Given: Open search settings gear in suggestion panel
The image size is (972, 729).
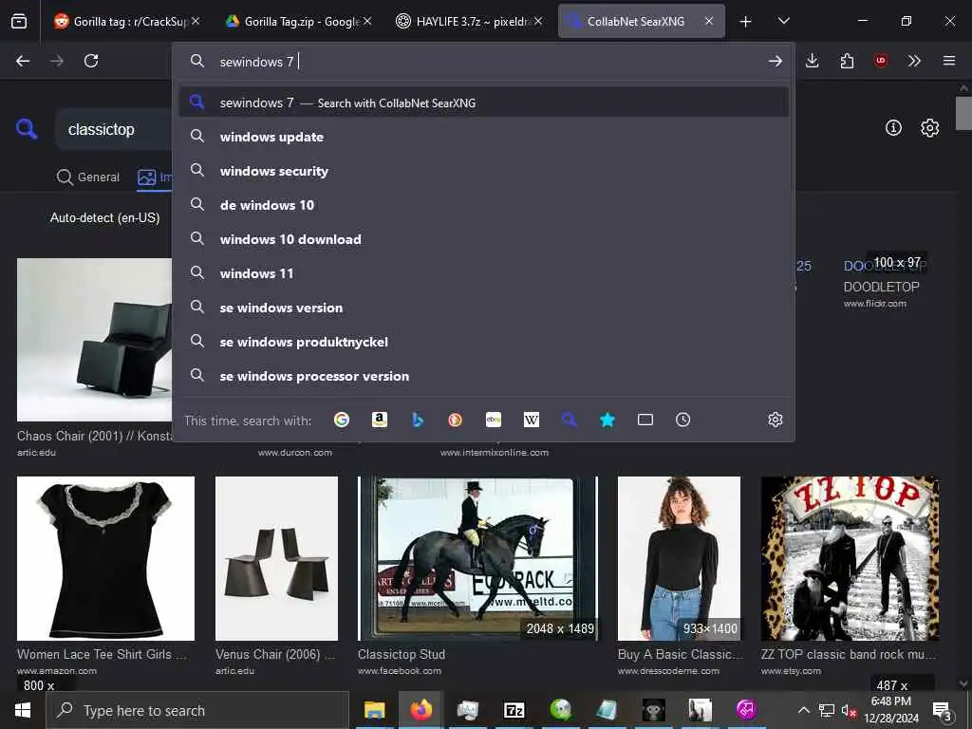Looking at the screenshot, I should [775, 420].
